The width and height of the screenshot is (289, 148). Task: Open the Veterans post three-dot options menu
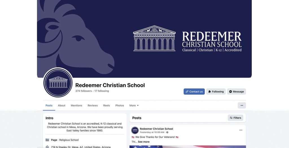coord(241,130)
